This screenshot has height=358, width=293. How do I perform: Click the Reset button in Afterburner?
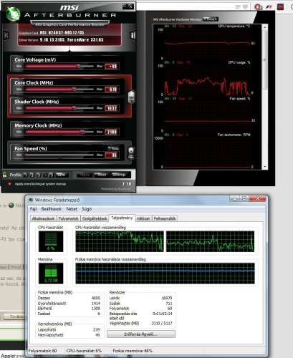tap(102, 175)
